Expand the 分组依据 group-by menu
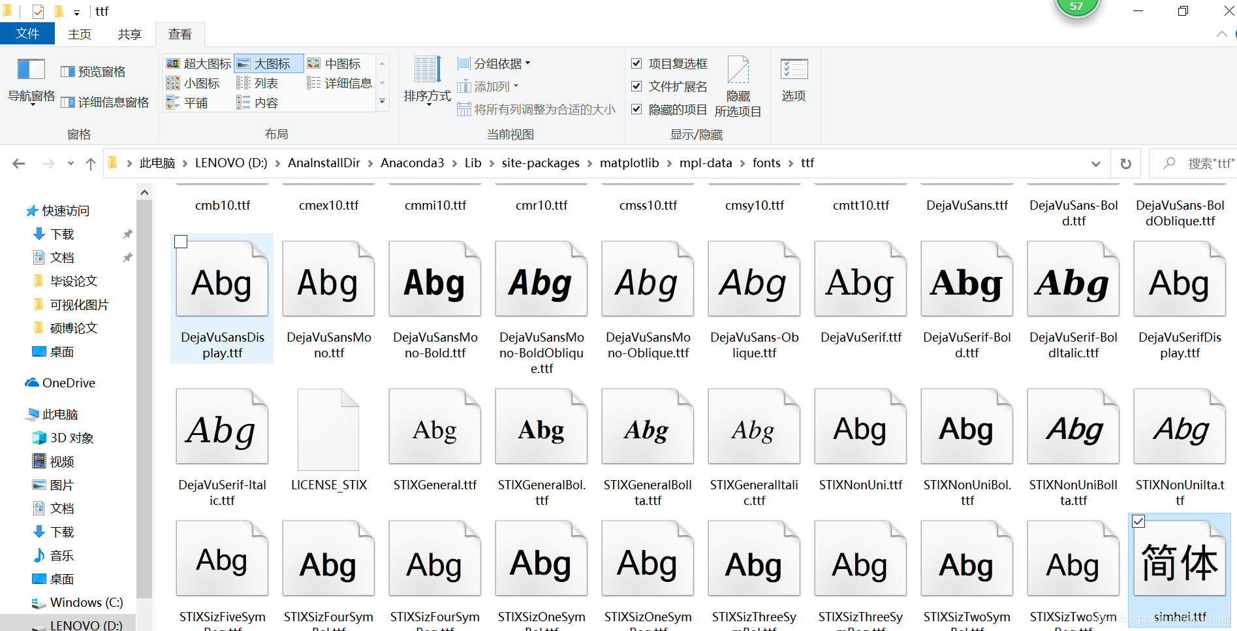This screenshot has height=631, width=1237. (x=493, y=63)
